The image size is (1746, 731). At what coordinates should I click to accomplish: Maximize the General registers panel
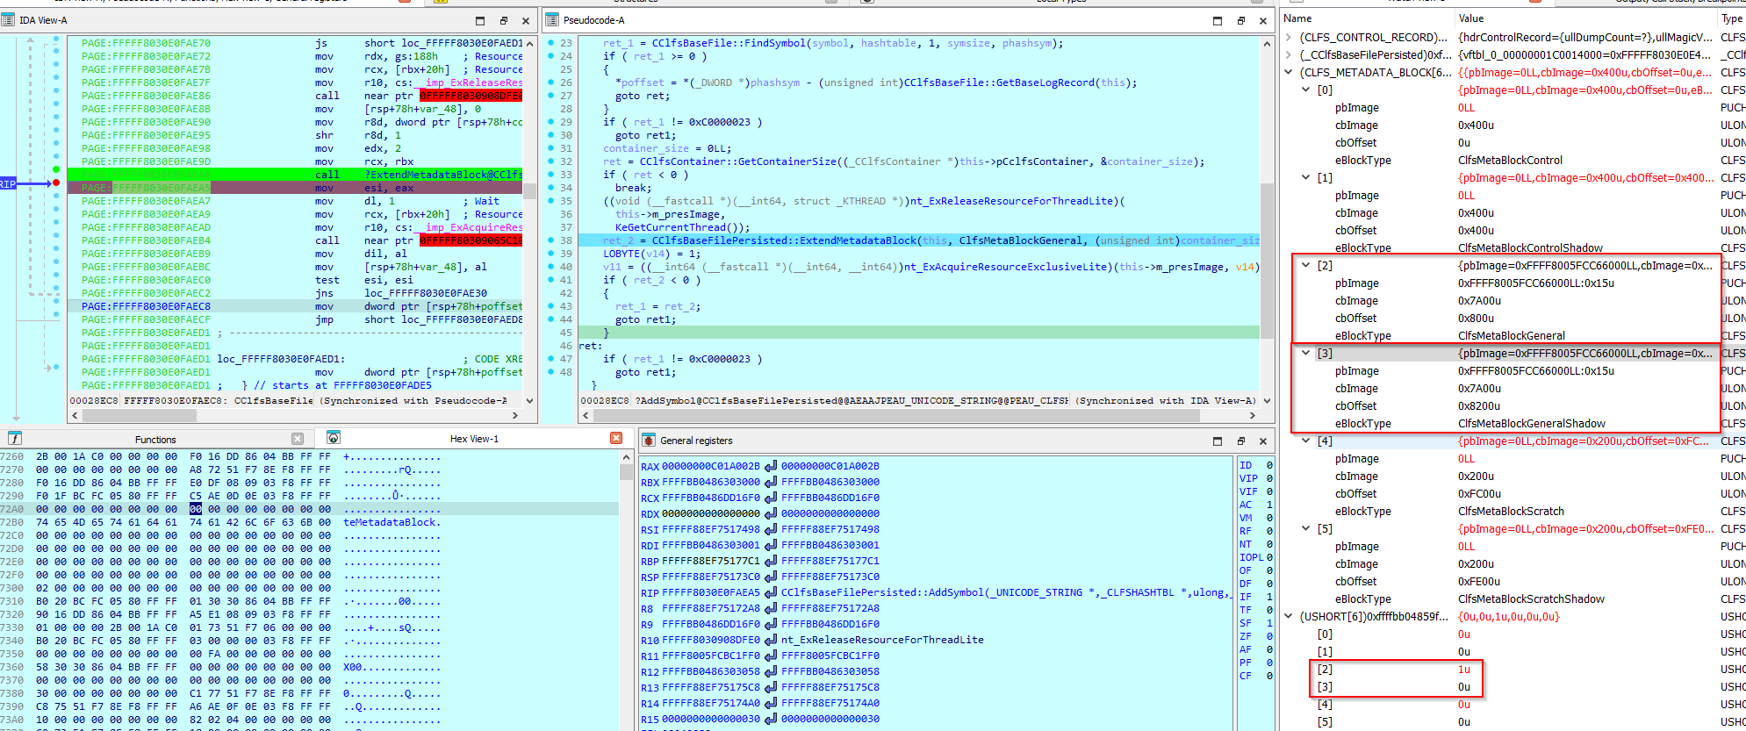pos(1217,441)
